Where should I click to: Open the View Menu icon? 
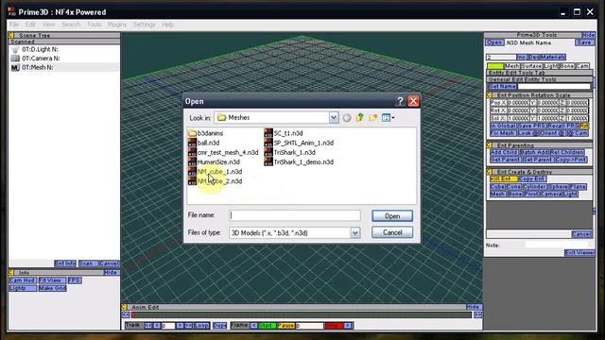(x=388, y=117)
